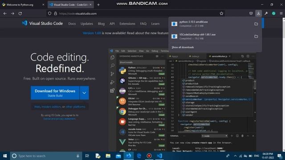Open the Docs navigation item
This screenshot has width=285, height=160.
click(72, 24)
